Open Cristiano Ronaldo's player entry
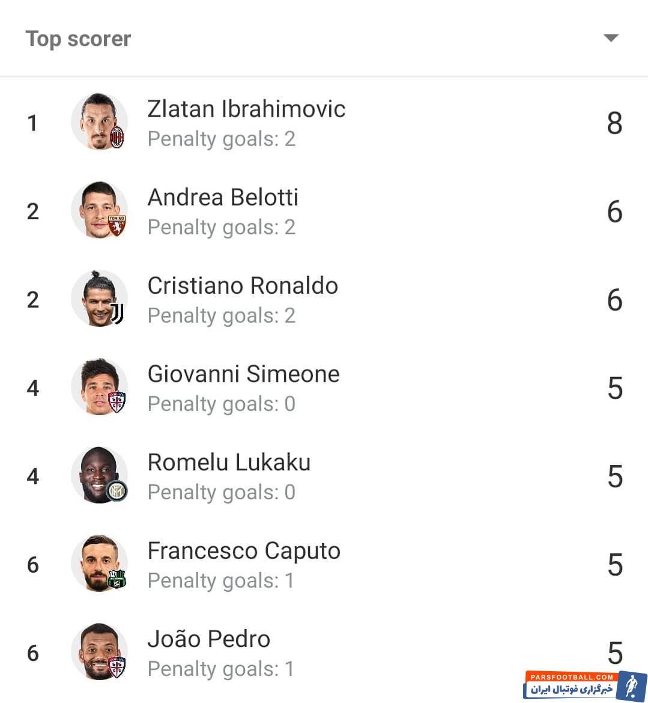The image size is (648, 703). 324,299
